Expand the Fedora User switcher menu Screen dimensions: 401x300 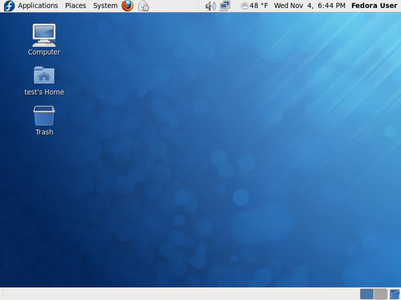(374, 6)
